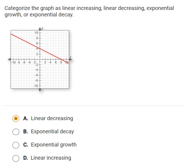Image resolution: width=183 pixels, height=165 pixels.
Task: Click the red line's x-intercept at 8
Action: tap(61, 59)
